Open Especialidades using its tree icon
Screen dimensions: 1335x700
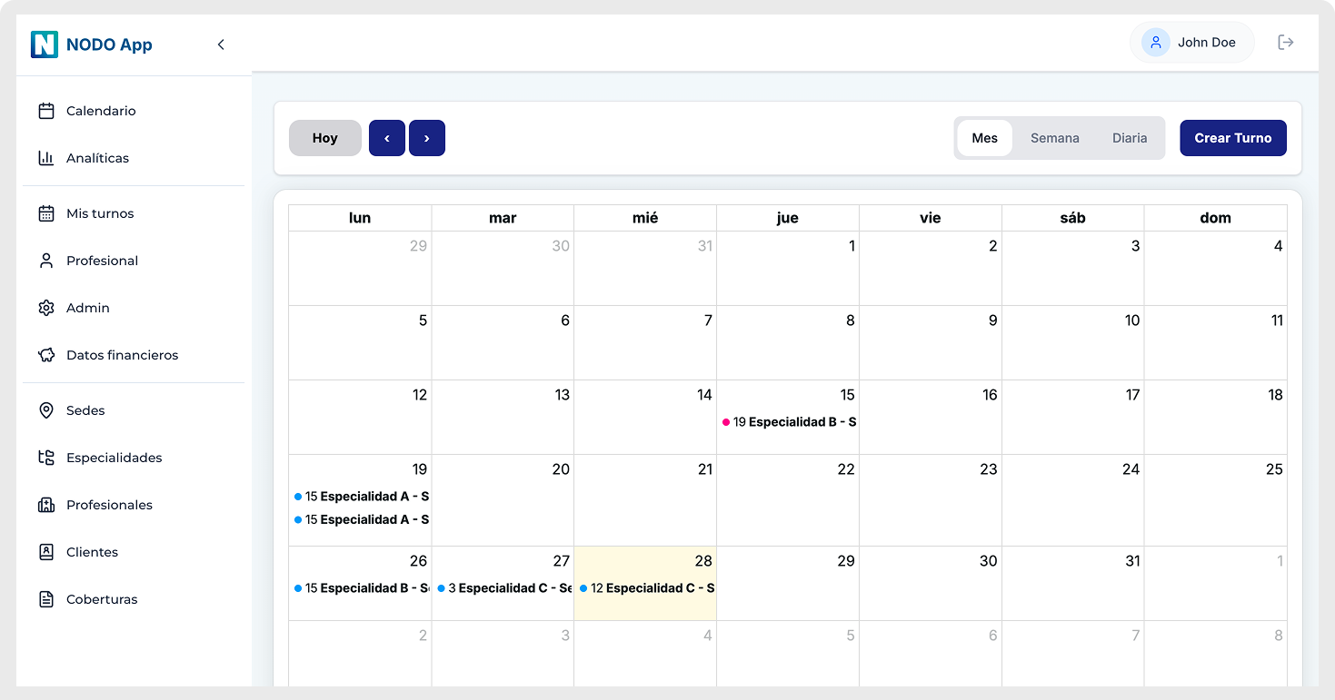click(x=46, y=458)
